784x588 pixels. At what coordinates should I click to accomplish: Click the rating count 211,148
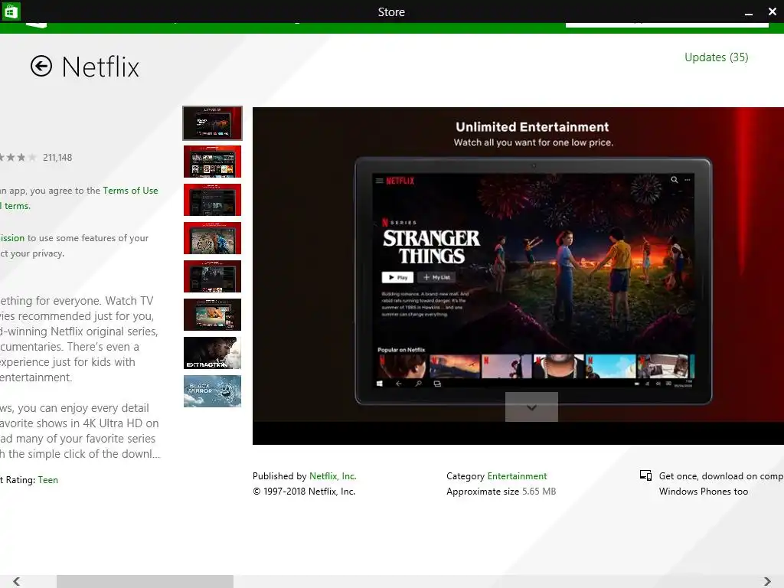click(57, 158)
